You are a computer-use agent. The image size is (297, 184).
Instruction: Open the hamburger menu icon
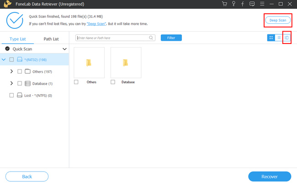[x=262, y=4]
